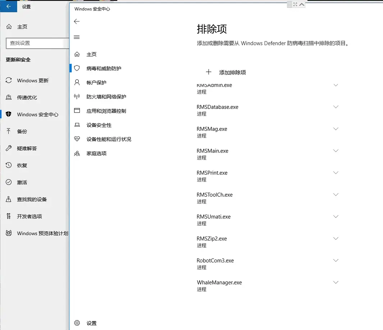Click the blue back arrow in Settings window
The image size is (383, 330).
pyautogui.click(x=9, y=6)
